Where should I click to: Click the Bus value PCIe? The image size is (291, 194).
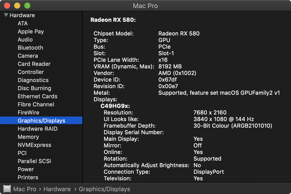coord(164,47)
